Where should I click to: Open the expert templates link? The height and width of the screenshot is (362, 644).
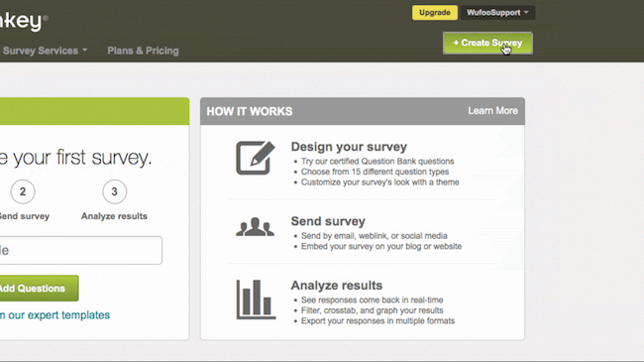54,315
